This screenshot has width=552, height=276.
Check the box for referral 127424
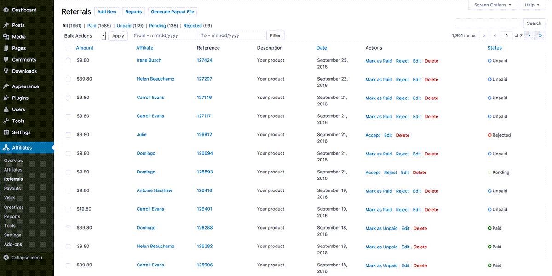point(68,61)
